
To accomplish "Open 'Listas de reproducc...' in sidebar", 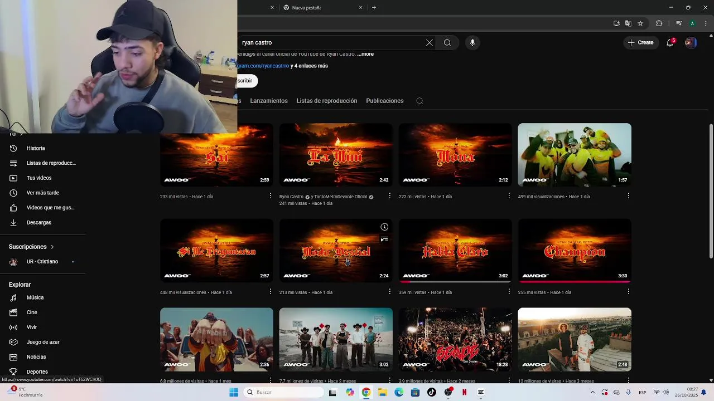I will [x=43, y=163].
